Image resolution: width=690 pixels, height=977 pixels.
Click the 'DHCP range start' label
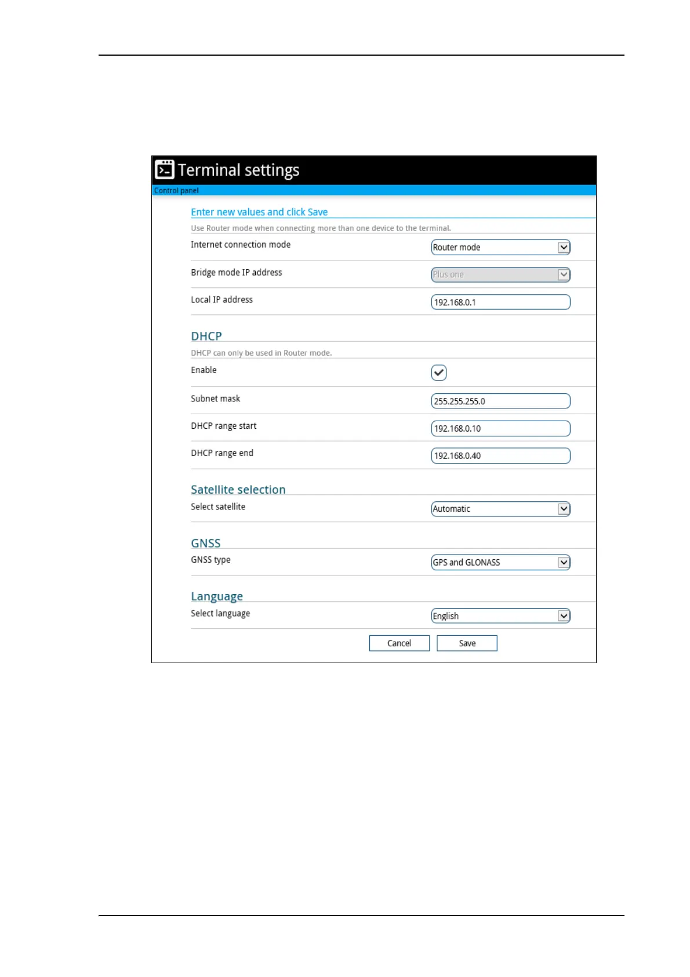pyautogui.click(x=224, y=426)
